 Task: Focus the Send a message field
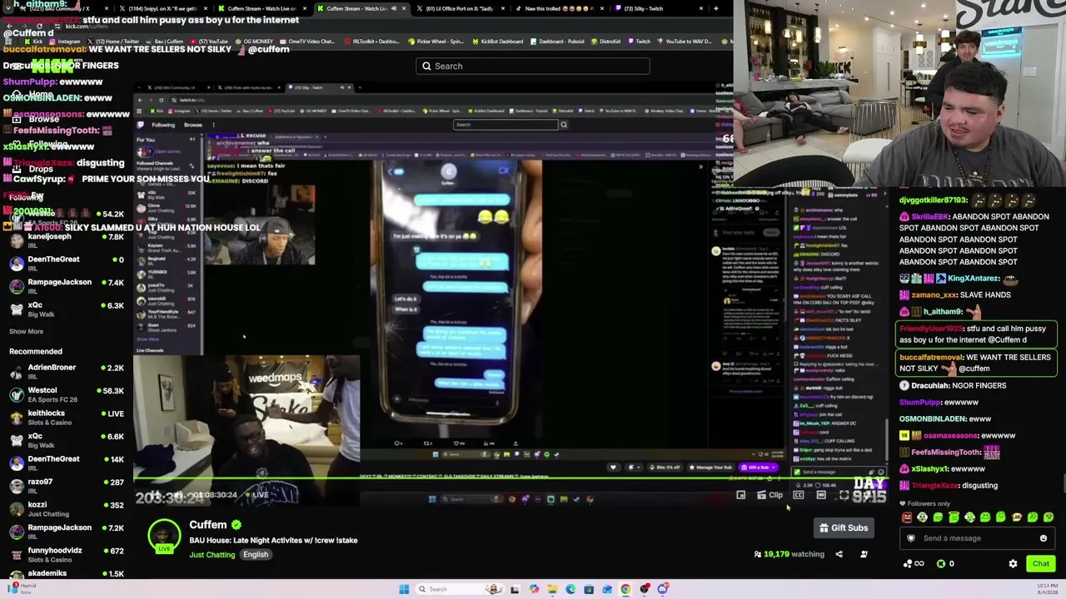979,538
